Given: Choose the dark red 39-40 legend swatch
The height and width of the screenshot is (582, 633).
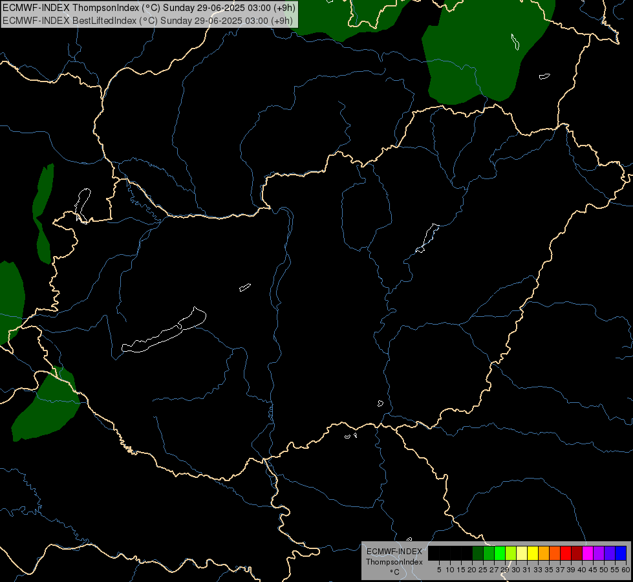Looking at the screenshot, I should (577, 553).
